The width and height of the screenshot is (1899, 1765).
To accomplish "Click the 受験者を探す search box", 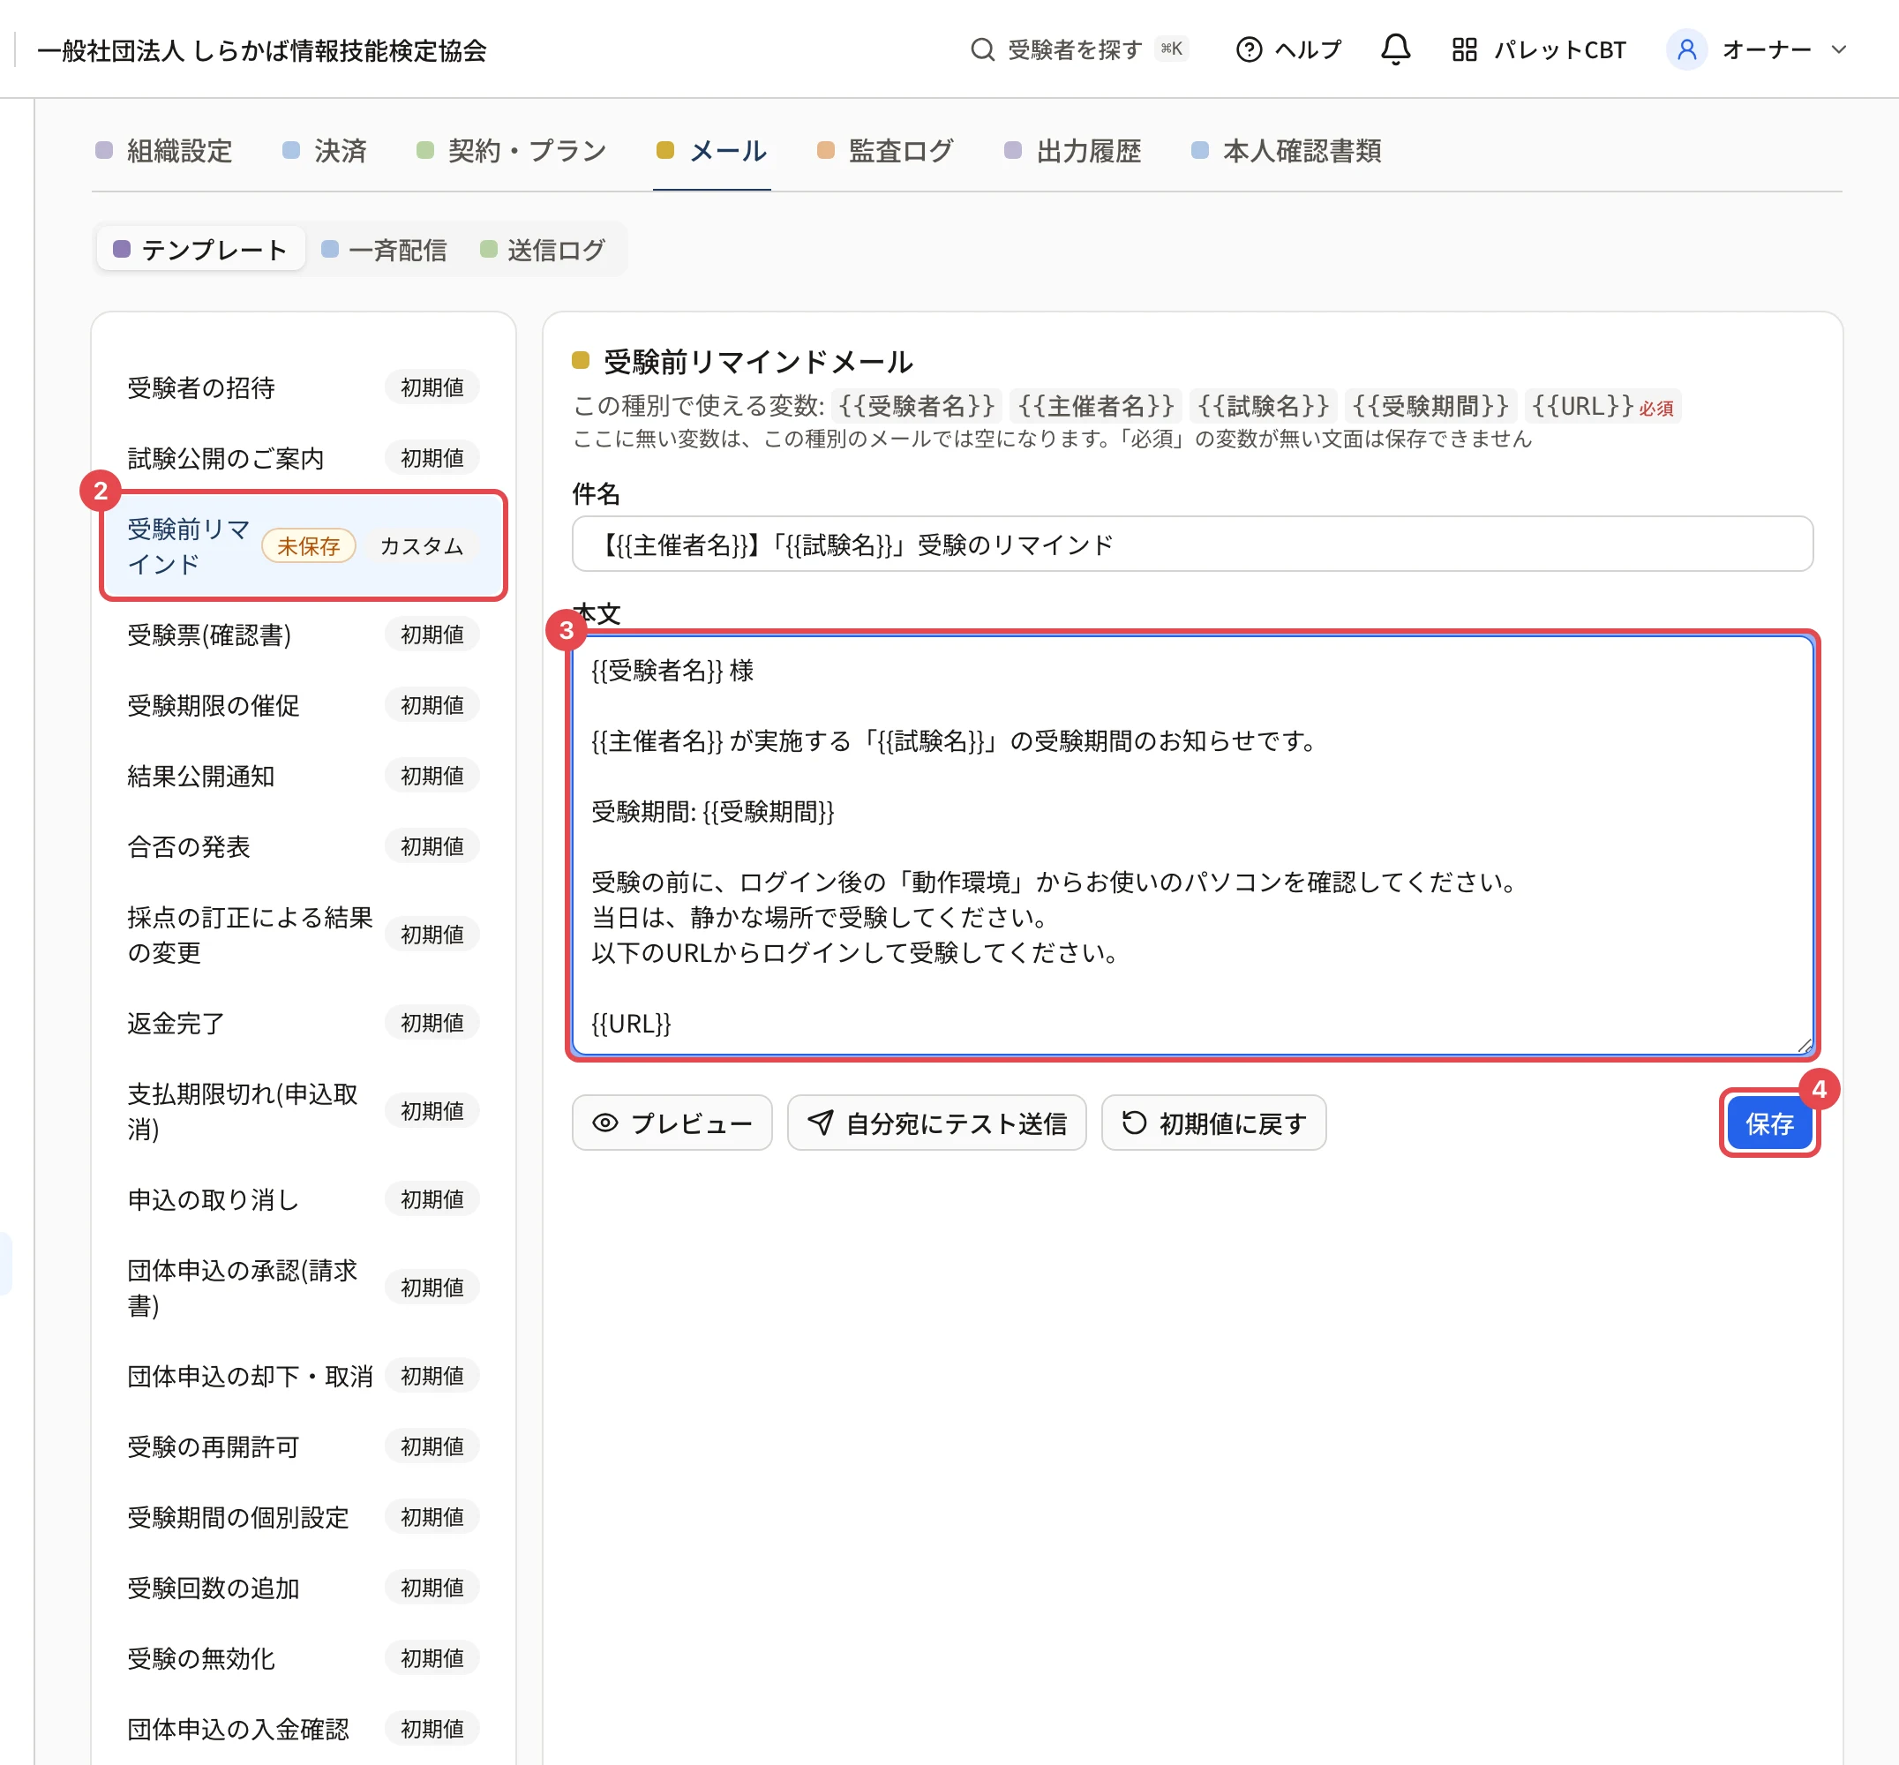I will pyautogui.click(x=1077, y=49).
